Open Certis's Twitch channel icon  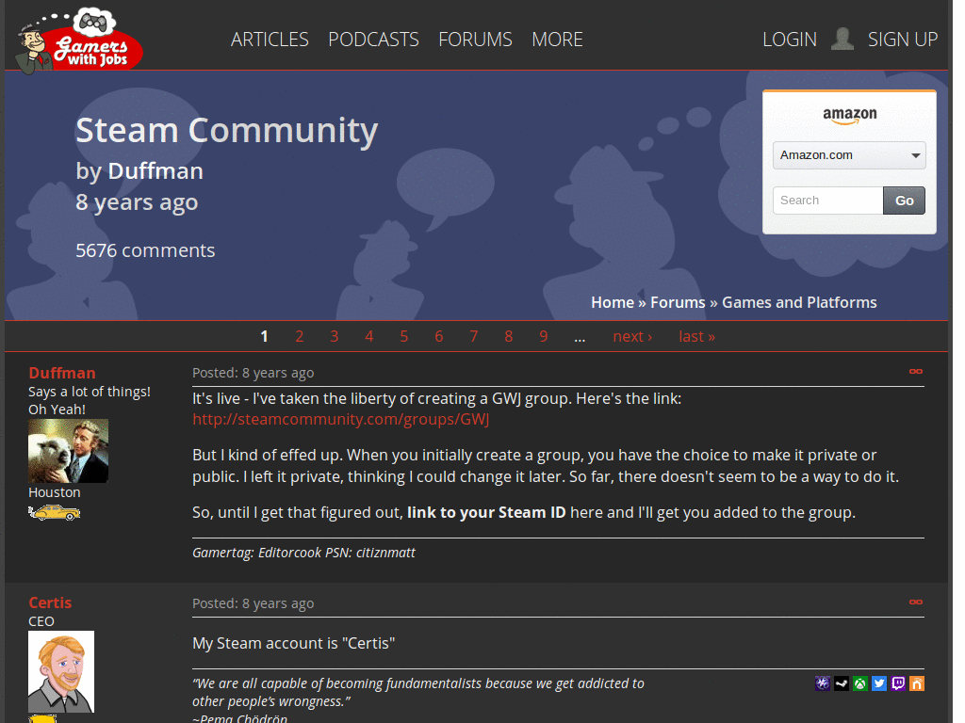[x=897, y=683]
